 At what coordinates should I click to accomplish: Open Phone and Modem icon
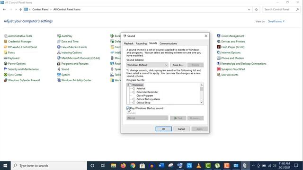[219, 58]
